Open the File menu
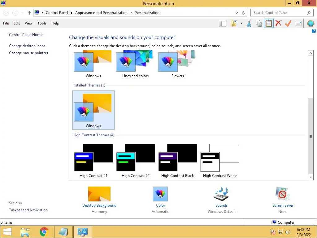This screenshot has width=317, height=238. (x=6, y=23)
